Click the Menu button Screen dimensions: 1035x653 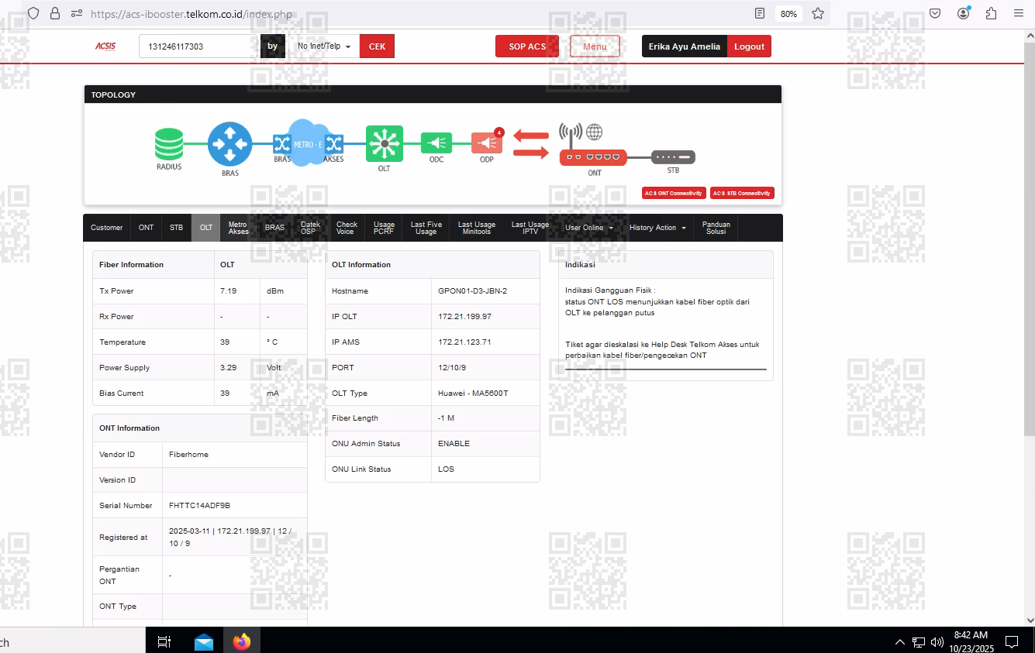(595, 46)
